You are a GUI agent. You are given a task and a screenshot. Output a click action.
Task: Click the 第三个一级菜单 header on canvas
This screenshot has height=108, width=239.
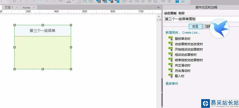(x=43, y=31)
